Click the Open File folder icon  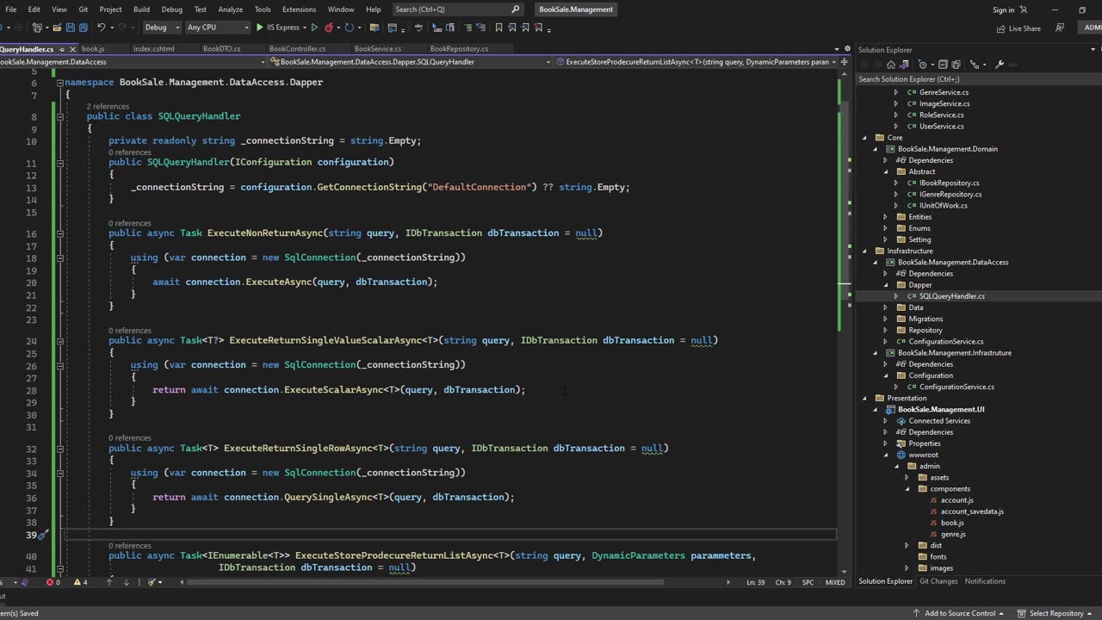(x=57, y=28)
